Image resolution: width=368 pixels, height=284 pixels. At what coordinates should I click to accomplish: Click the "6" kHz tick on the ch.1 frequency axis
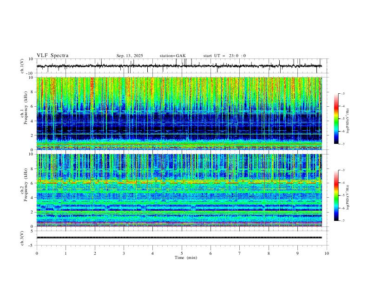(x=33, y=106)
